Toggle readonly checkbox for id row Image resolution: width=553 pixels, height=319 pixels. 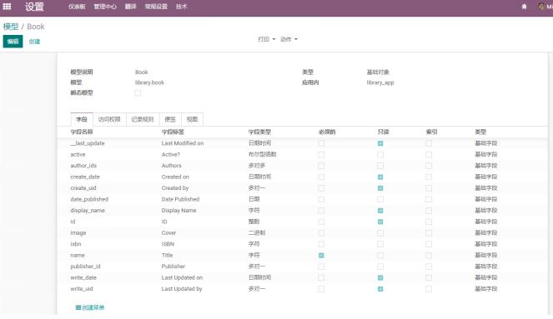[380, 222]
